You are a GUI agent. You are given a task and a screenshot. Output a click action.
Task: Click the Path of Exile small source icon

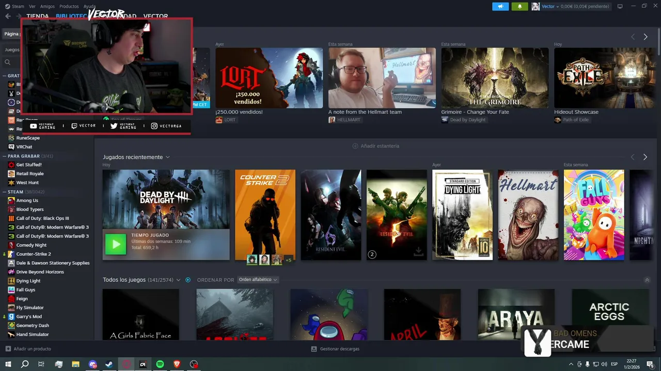[x=558, y=120]
